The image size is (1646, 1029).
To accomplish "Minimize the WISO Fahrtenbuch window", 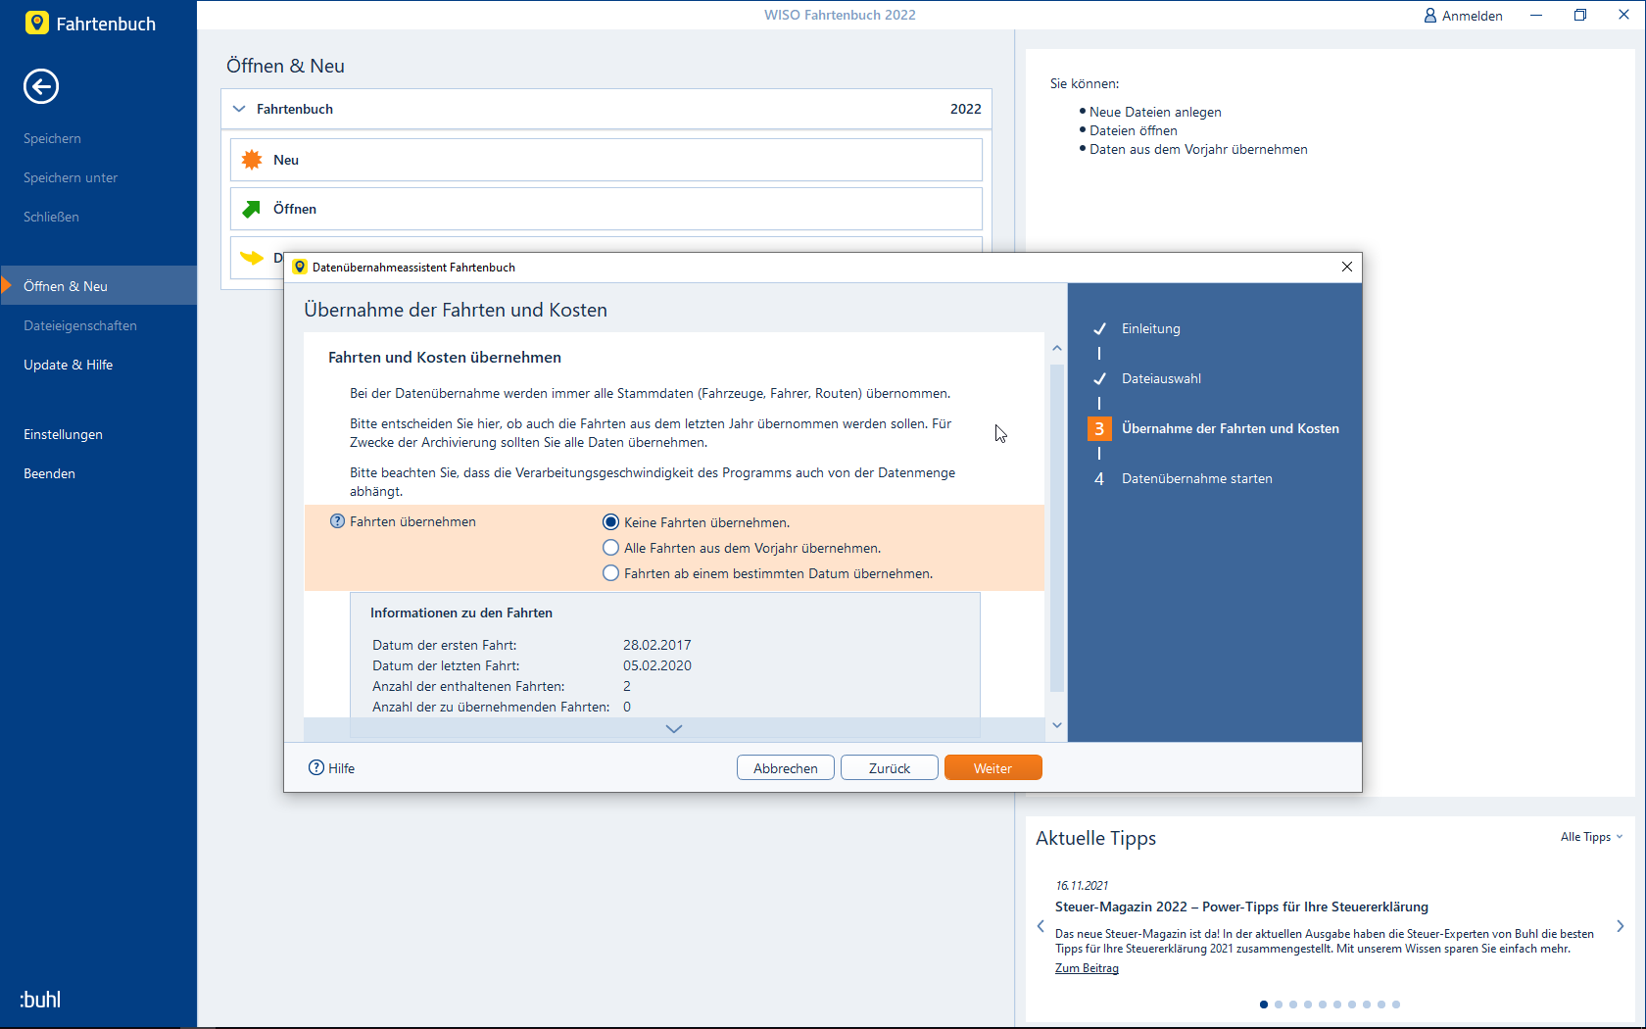I will click(1536, 15).
